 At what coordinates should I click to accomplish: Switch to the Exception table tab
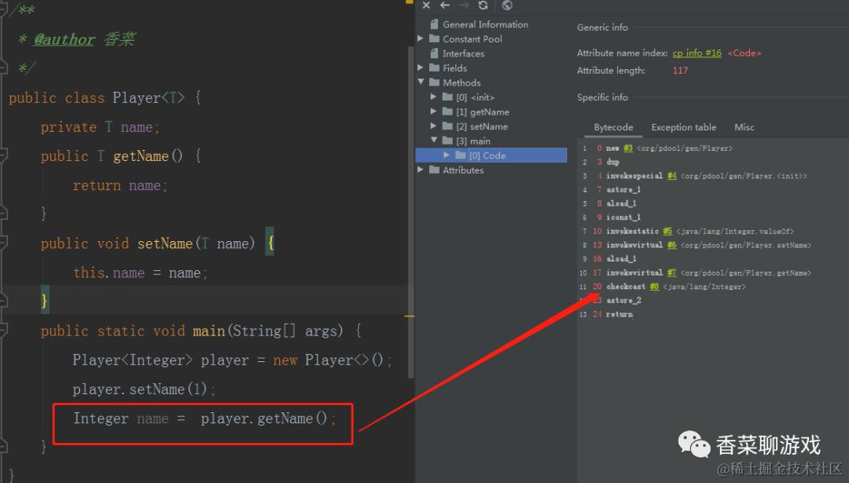point(683,127)
